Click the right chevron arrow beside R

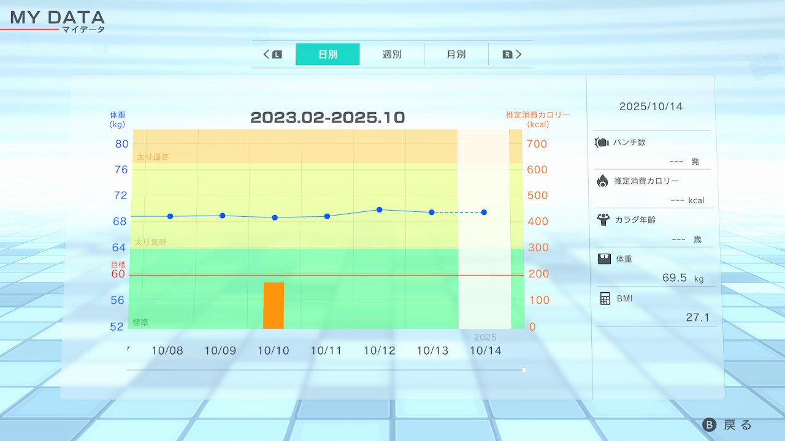[x=519, y=55]
